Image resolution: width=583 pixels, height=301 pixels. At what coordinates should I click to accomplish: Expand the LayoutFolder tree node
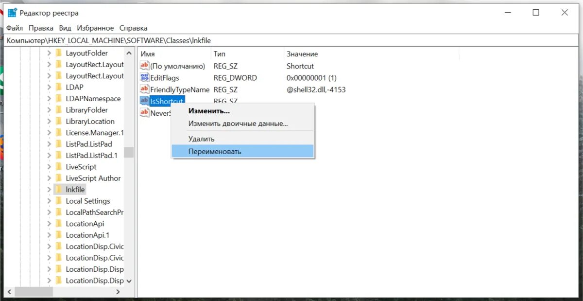pyautogui.click(x=49, y=53)
